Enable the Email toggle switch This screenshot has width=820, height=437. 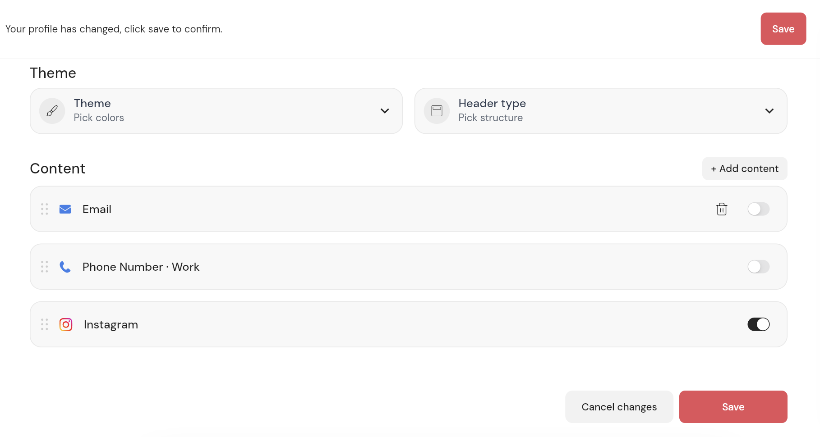point(758,209)
